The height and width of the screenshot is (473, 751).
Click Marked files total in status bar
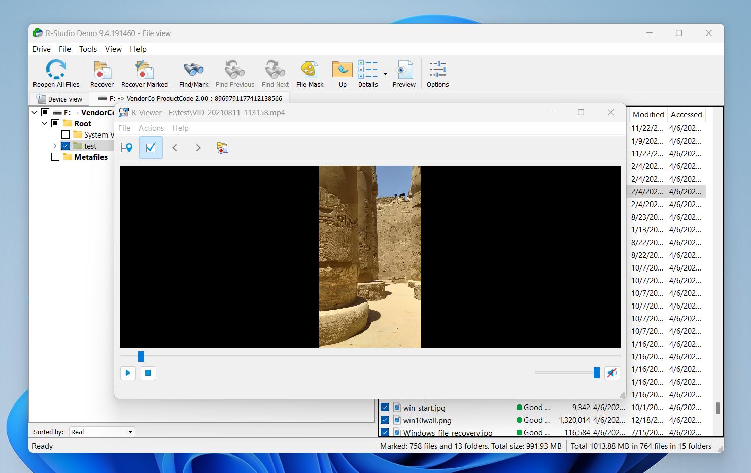[471, 446]
